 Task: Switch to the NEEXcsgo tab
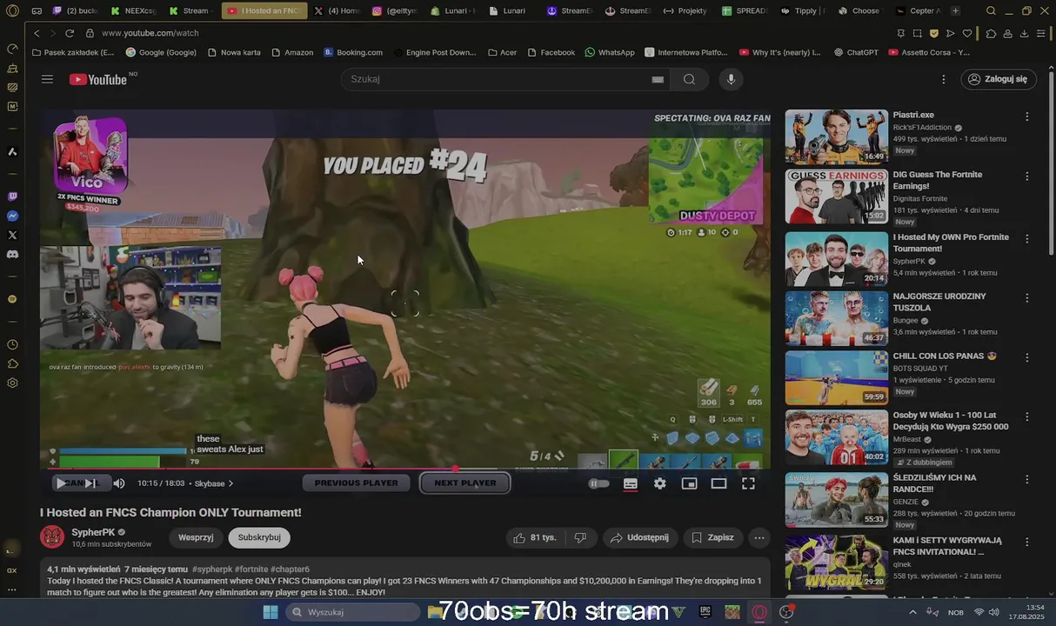133,11
